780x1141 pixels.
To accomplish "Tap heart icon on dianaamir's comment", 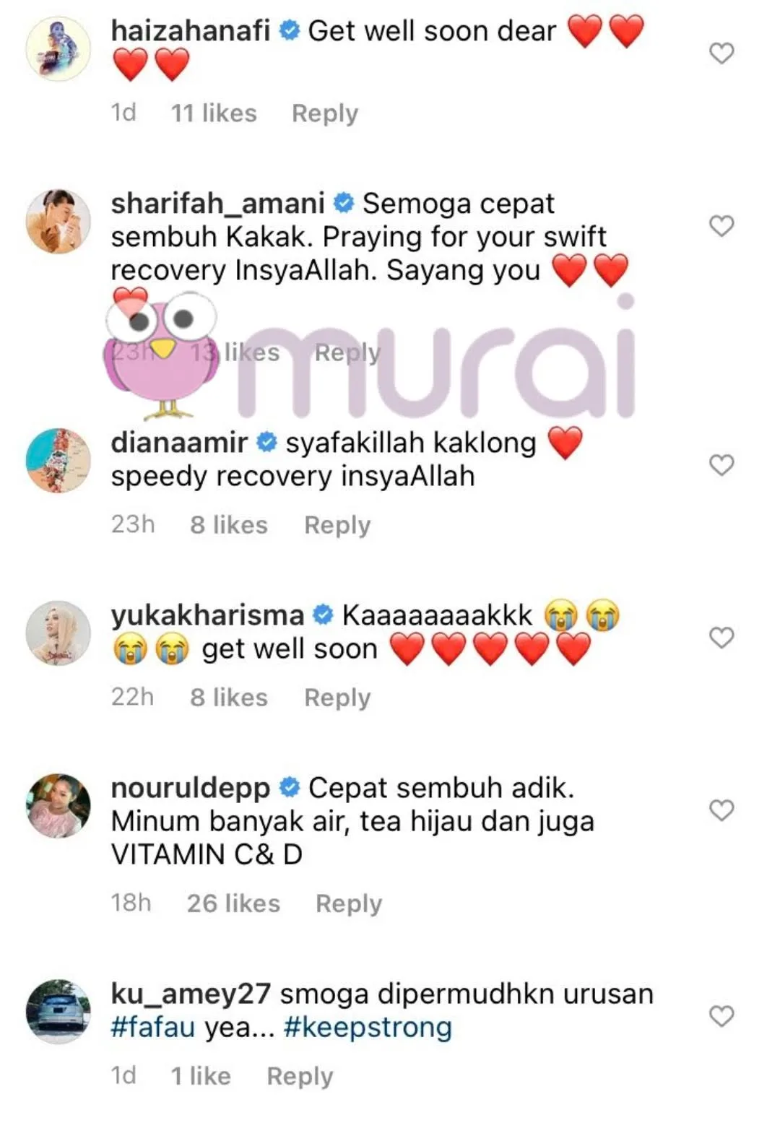I will [x=721, y=464].
